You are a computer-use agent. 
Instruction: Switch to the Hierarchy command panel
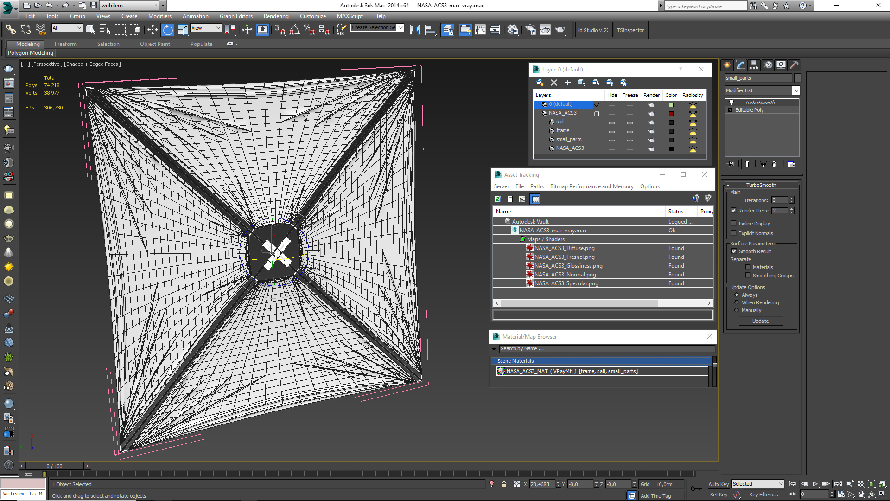click(754, 65)
